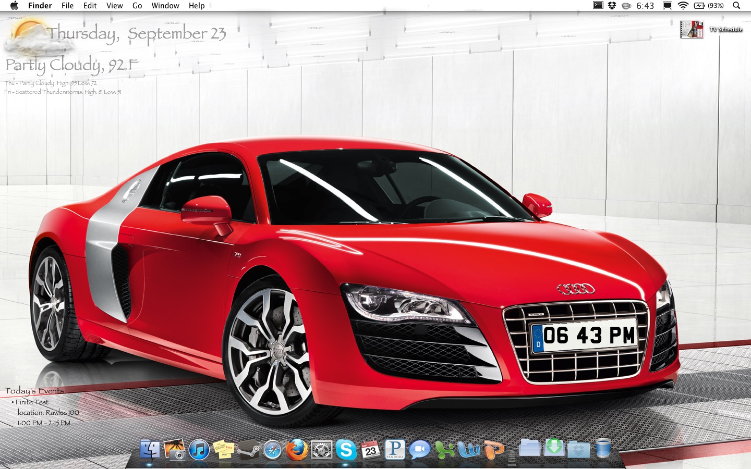
Task: Open the Go menu
Action: click(x=137, y=6)
